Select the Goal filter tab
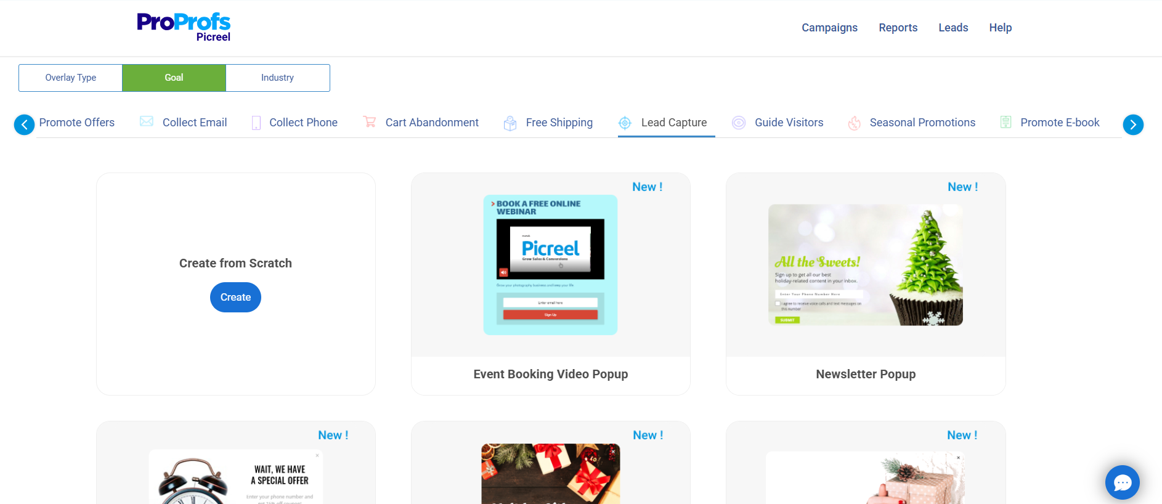This screenshot has width=1162, height=504. pyautogui.click(x=174, y=78)
